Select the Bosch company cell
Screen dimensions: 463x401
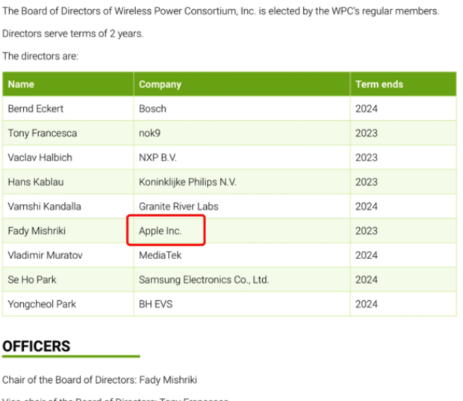pos(242,109)
